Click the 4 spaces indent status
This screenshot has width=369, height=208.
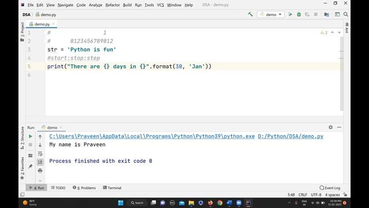pos(332,195)
